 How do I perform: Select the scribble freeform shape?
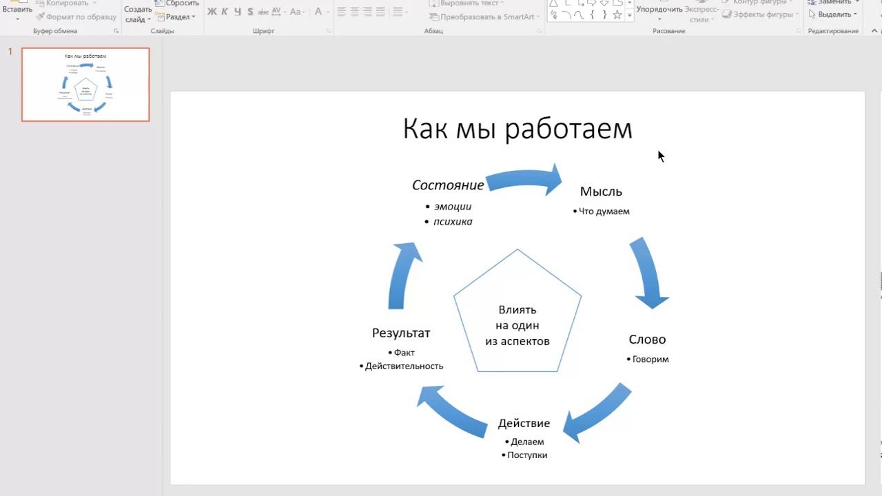coord(554,15)
